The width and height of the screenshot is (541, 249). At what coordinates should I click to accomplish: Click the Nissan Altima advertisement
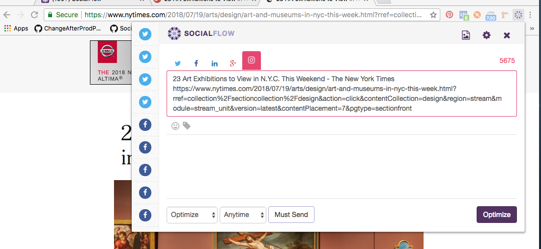click(x=111, y=62)
